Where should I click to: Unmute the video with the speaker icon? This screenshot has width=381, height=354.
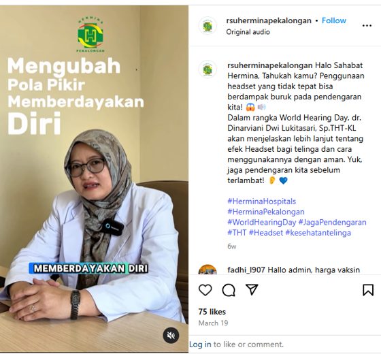[x=171, y=336]
